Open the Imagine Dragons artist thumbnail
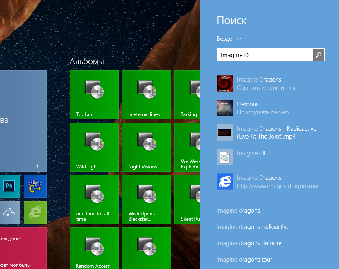 click(x=225, y=83)
